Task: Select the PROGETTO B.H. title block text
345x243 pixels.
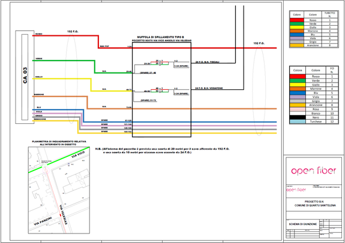Action: (315, 202)
